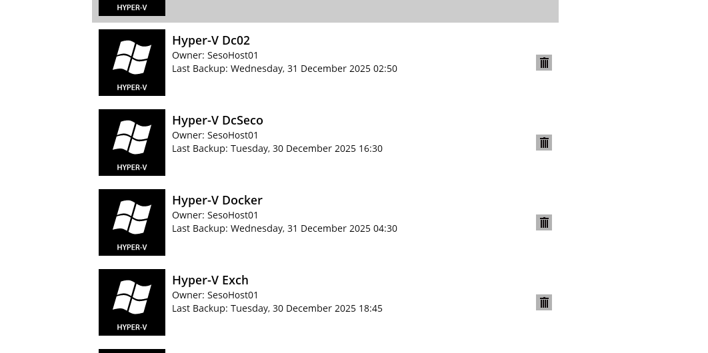Click the owner line under Hyper-V Dc02
Viewport: 708px width, 353px height.
pos(215,55)
